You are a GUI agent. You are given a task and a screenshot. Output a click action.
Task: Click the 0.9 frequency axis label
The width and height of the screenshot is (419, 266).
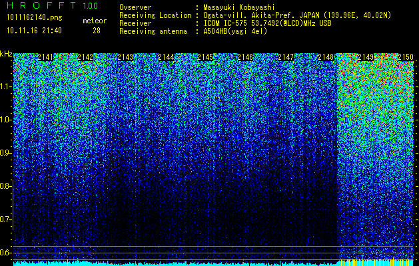tap(5, 153)
